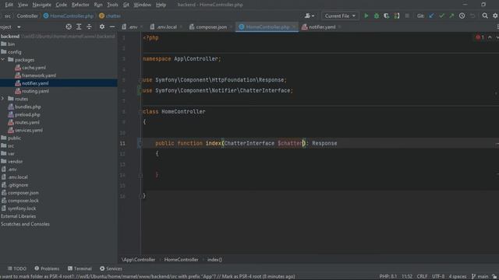The height and width of the screenshot is (280, 499).
Task: Open the Services tool window
Action: tap(111, 268)
